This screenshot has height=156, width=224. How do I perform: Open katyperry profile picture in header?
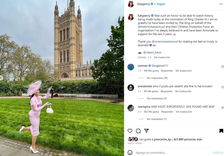coord(131,4)
